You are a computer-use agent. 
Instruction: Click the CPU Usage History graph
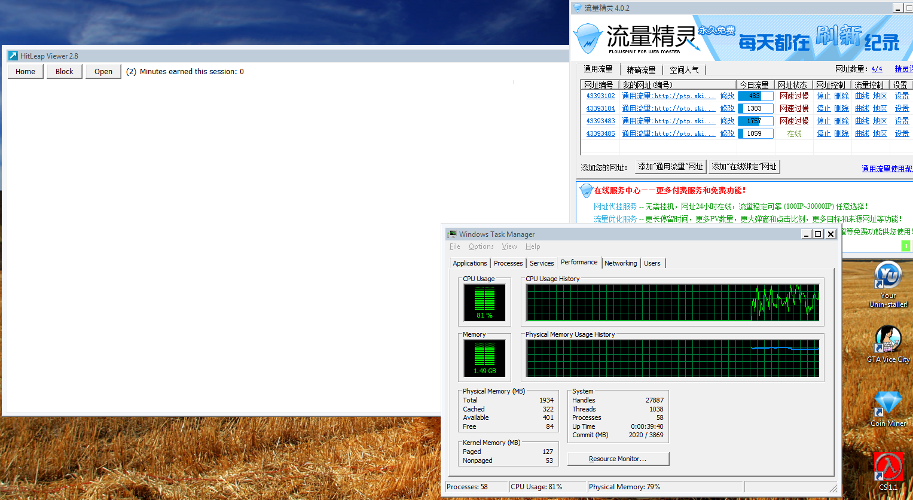(673, 303)
